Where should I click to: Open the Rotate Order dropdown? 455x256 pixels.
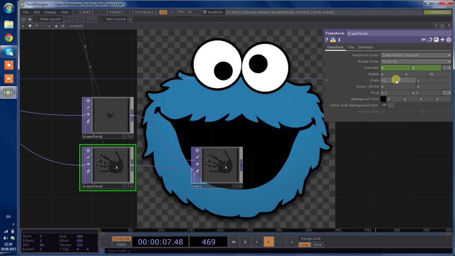click(416, 62)
